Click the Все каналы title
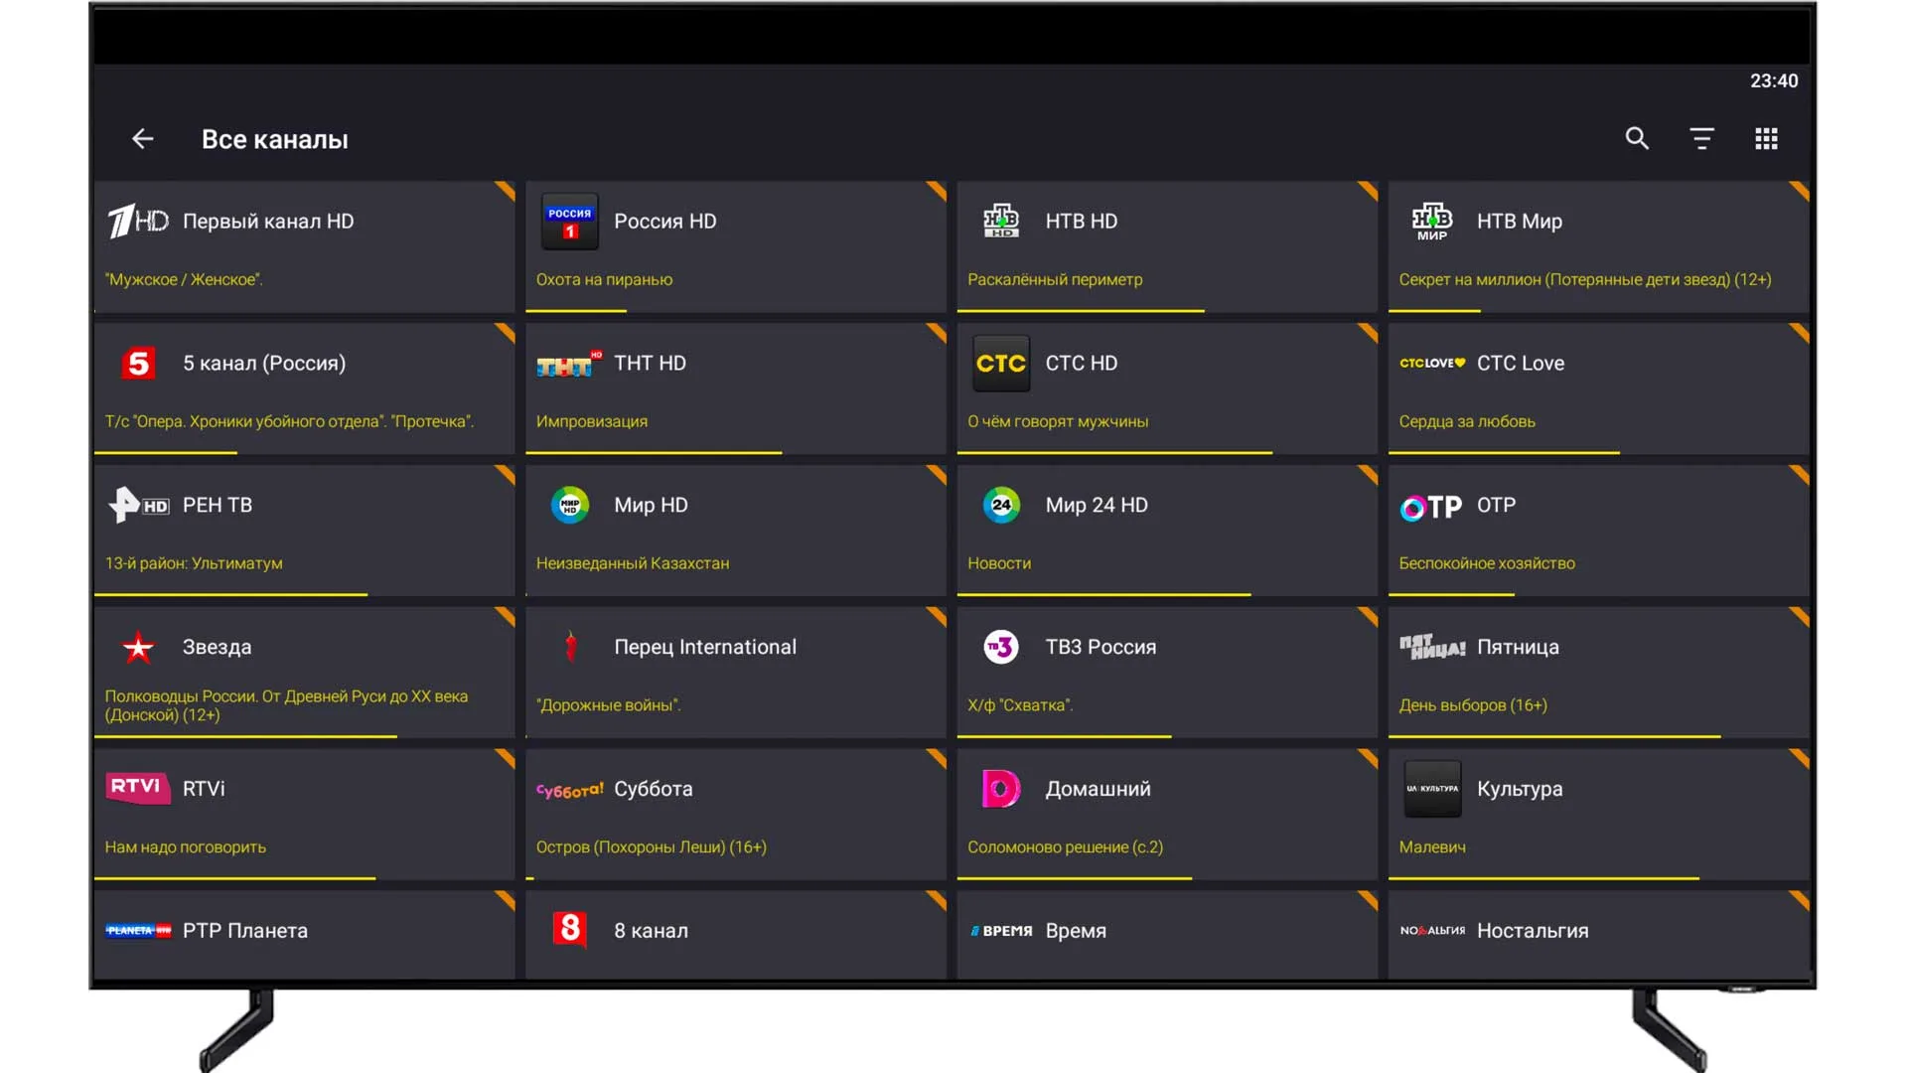This screenshot has height=1073, width=1907. pos(275,140)
